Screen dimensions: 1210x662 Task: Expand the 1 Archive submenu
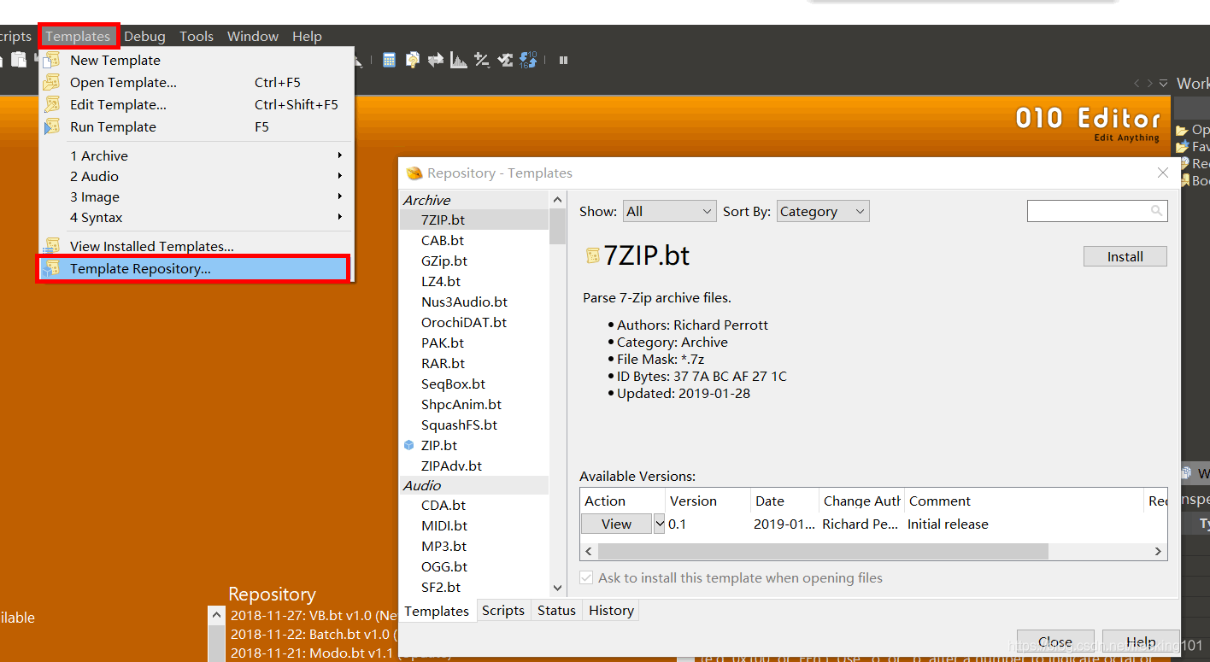click(197, 155)
